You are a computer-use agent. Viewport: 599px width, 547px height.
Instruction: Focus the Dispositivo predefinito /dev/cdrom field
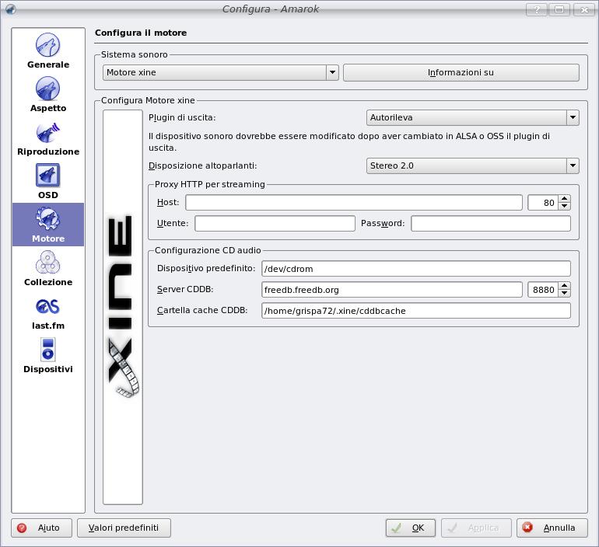(416, 269)
